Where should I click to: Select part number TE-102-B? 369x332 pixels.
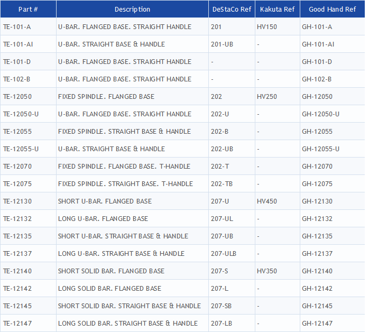click(17, 79)
